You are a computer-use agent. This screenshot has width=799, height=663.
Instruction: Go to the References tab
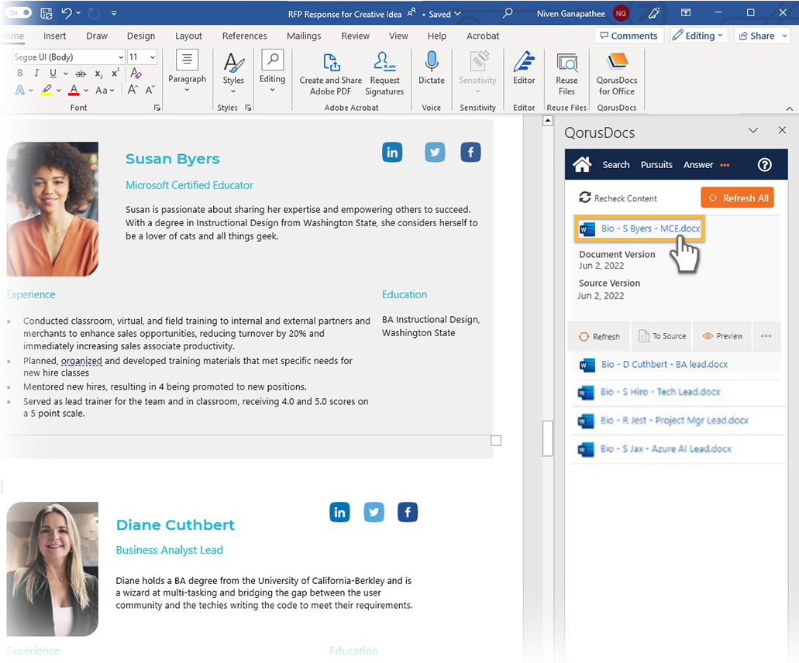[x=245, y=36]
